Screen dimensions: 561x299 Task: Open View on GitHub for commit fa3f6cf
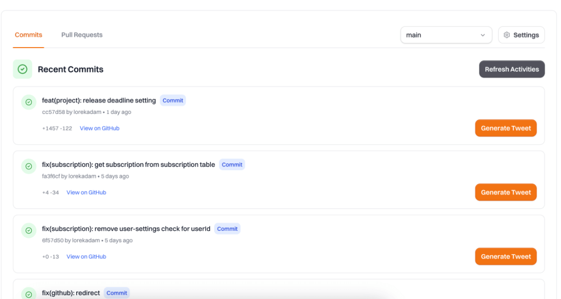tap(86, 192)
